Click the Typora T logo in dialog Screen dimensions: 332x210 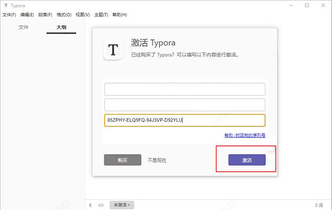click(x=113, y=50)
